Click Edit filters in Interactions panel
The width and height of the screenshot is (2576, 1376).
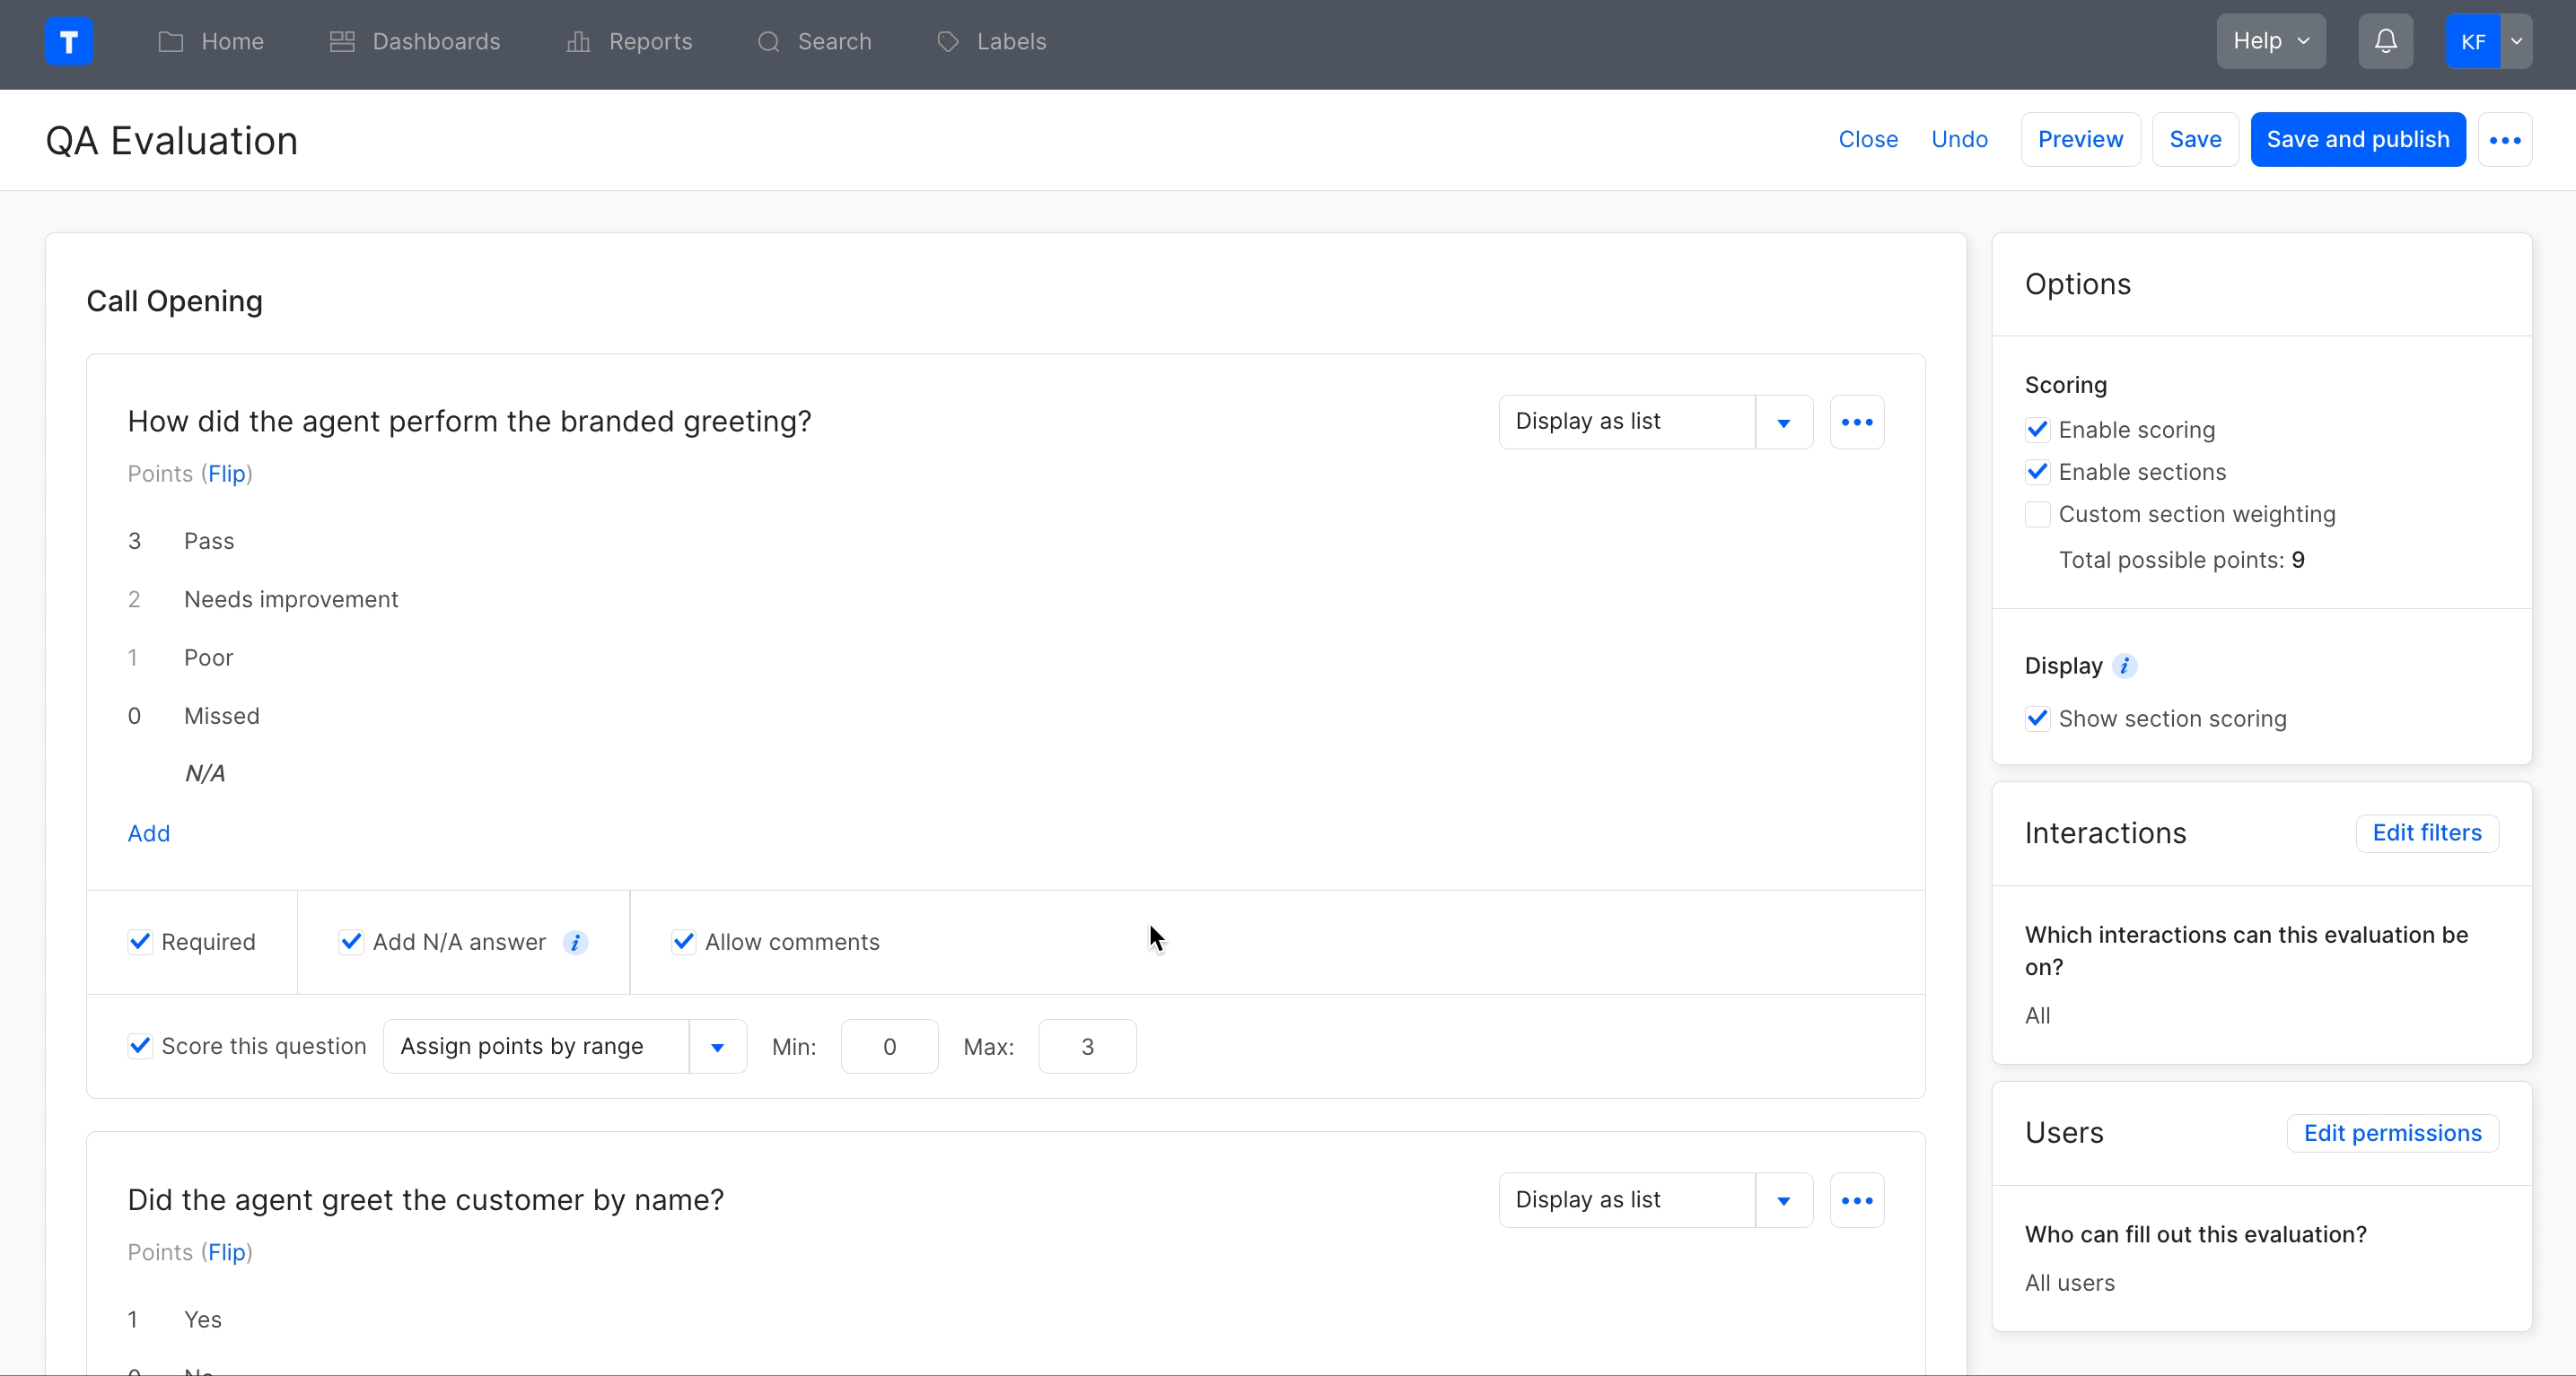2426,832
